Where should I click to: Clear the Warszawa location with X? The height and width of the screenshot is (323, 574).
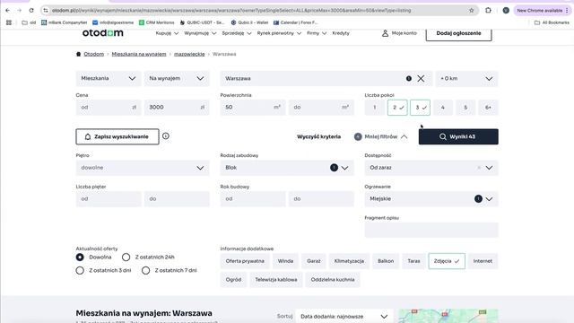tap(421, 78)
